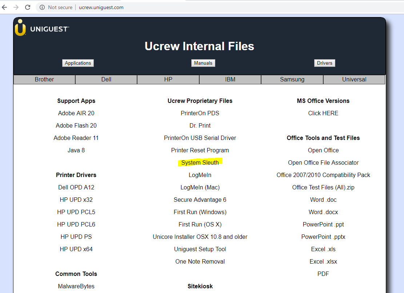Select the IBM tab

[x=230, y=80]
